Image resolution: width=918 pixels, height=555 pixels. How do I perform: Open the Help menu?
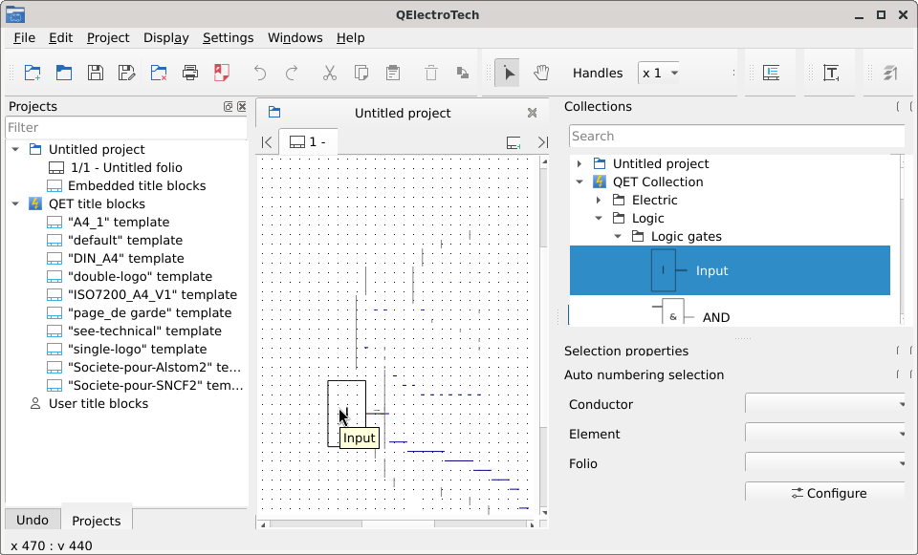[350, 38]
